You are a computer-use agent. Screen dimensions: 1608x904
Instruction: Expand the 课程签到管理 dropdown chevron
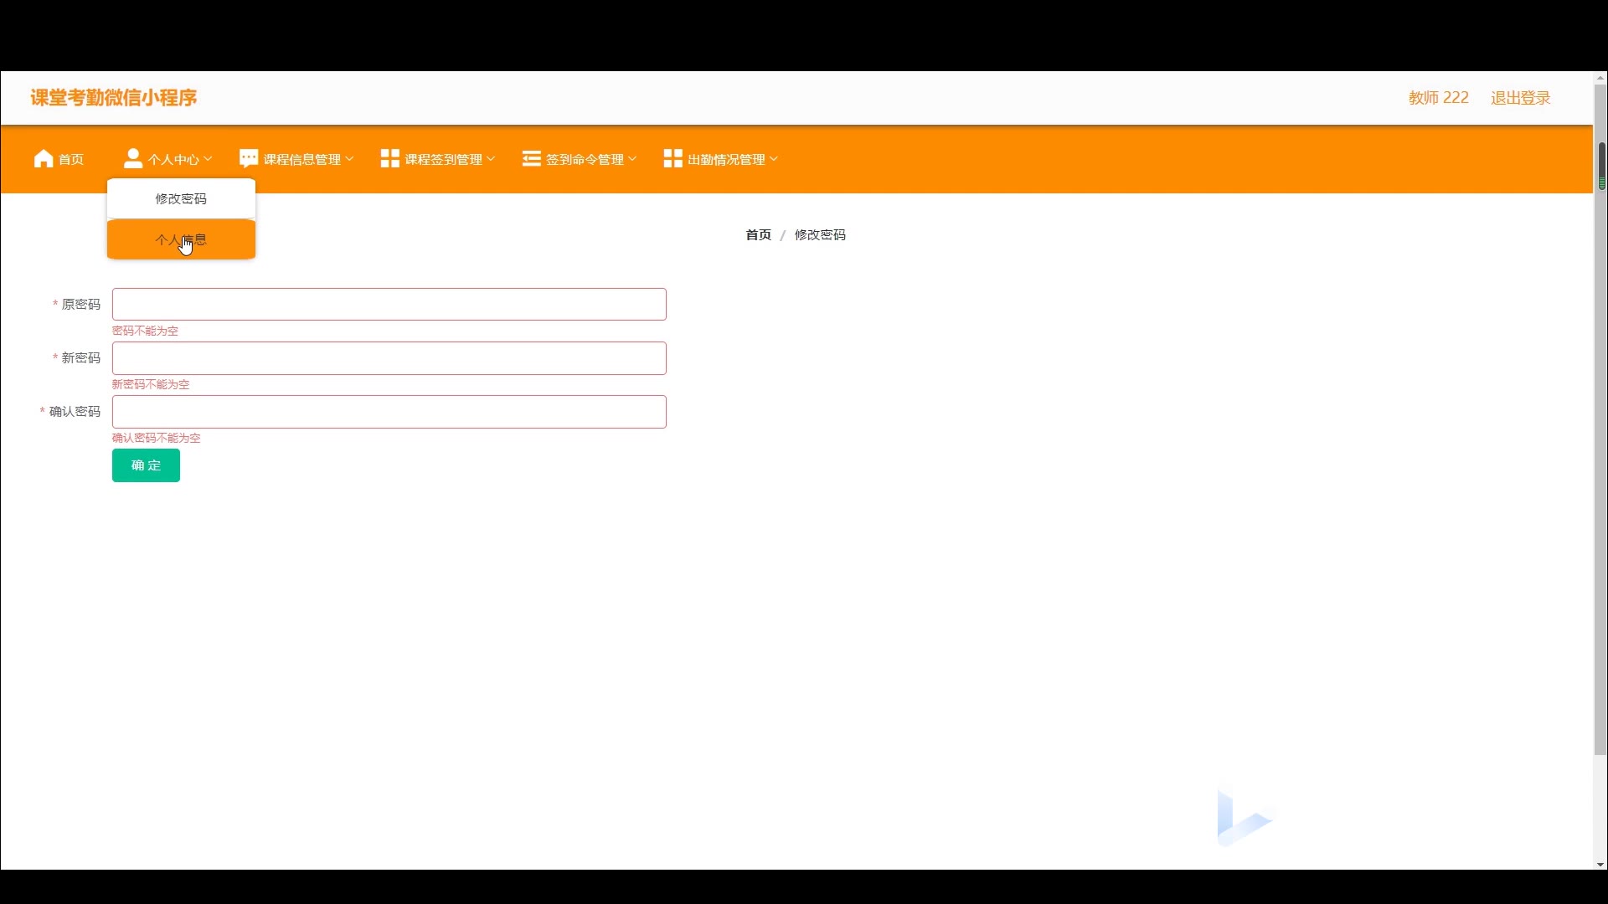pyautogui.click(x=491, y=159)
